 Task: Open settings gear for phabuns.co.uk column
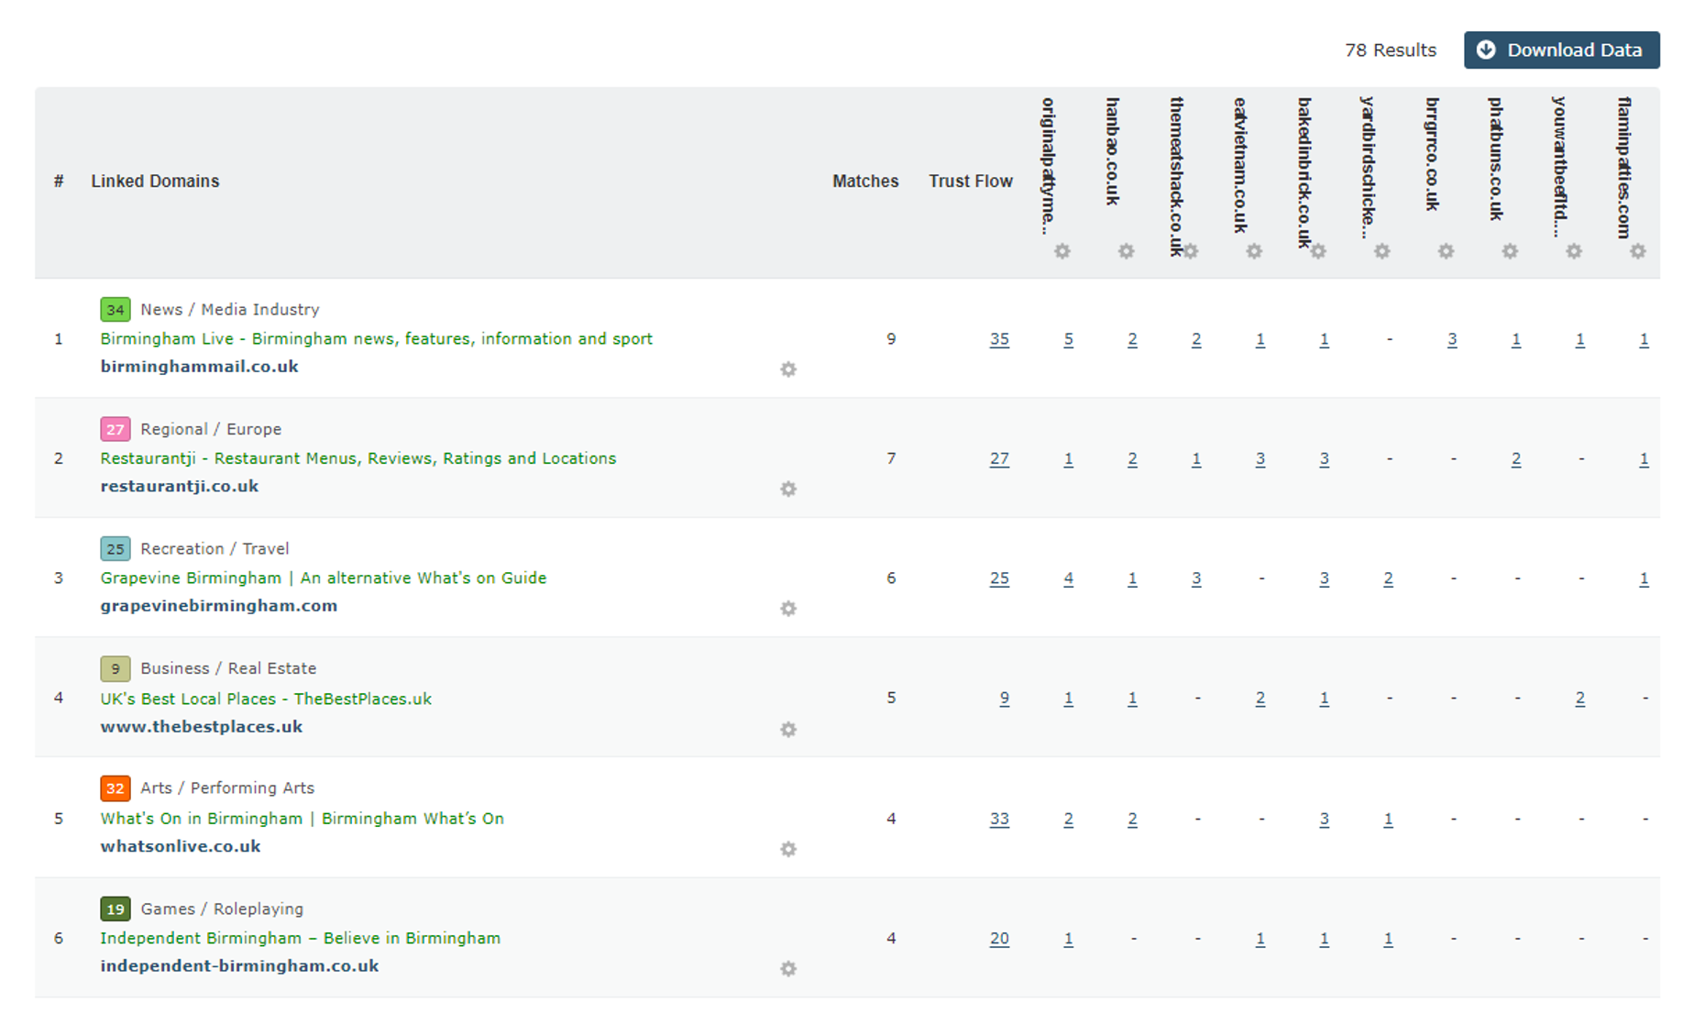click(x=1509, y=250)
